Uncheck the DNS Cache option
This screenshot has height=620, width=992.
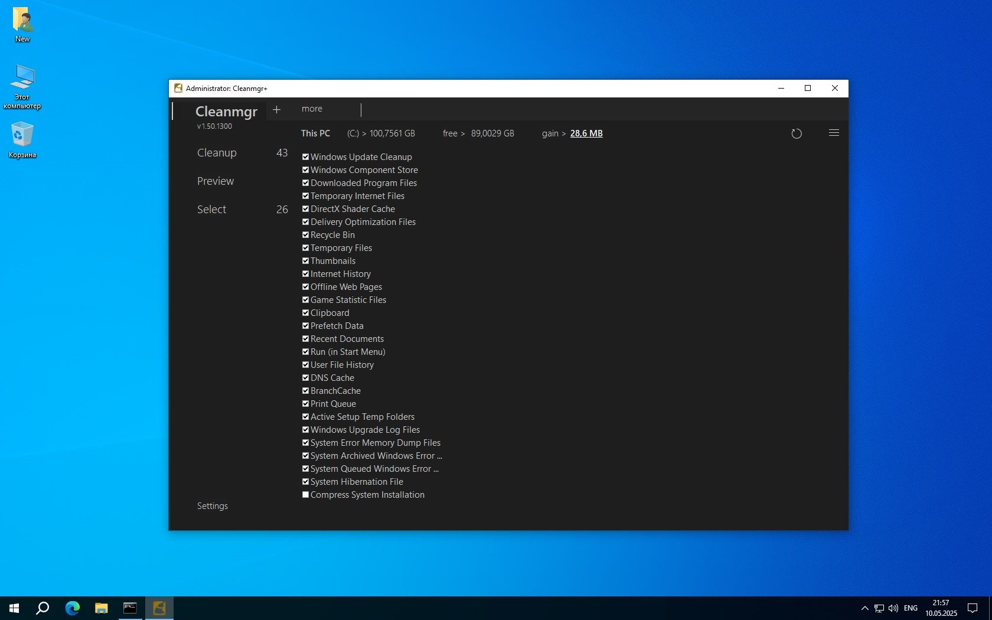(305, 378)
